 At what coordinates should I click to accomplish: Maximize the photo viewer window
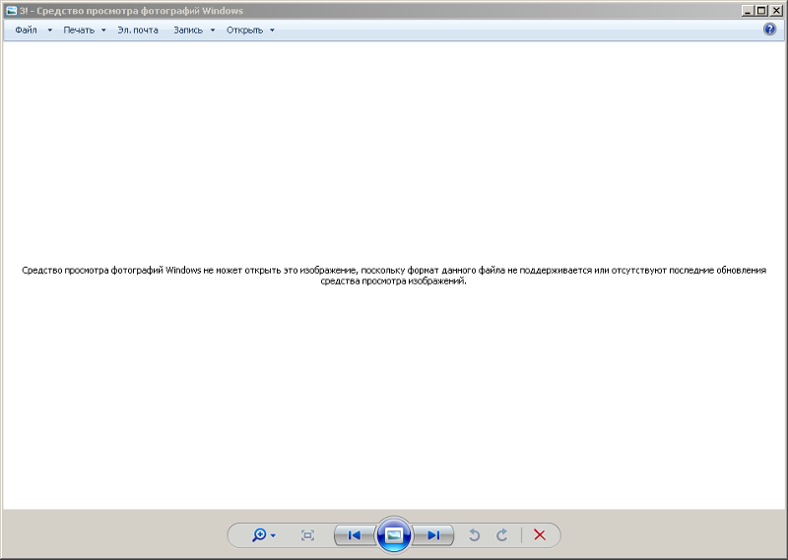[761, 11]
